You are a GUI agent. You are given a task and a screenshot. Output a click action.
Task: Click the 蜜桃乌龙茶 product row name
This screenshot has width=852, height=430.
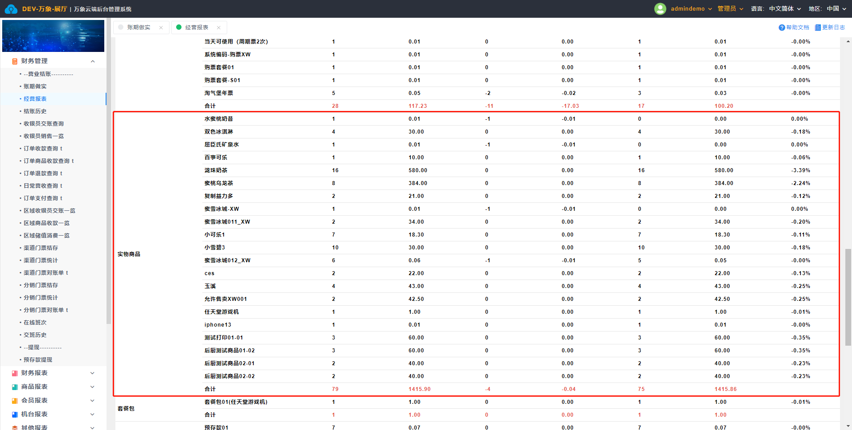click(219, 183)
